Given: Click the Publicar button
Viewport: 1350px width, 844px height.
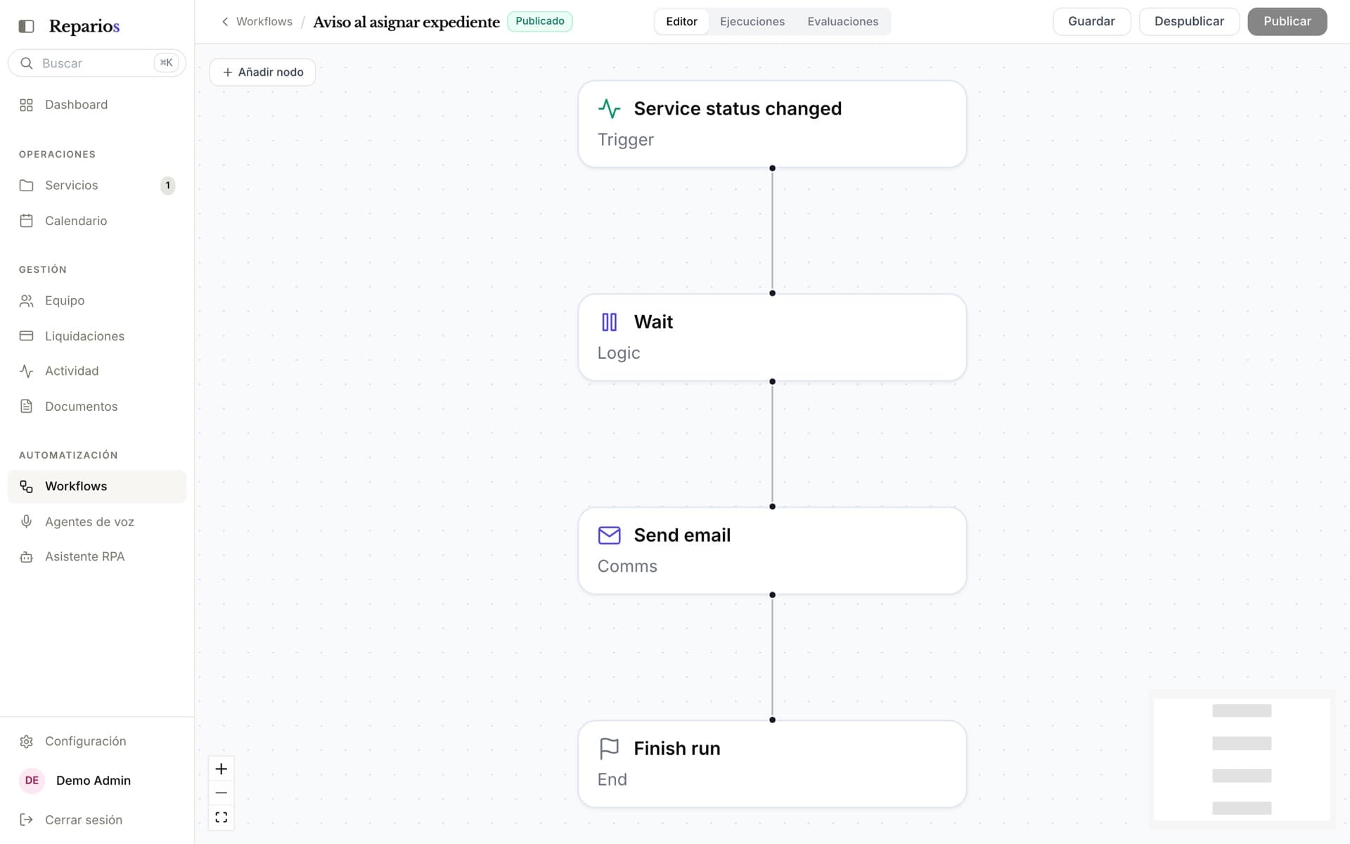Looking at the screenshot, I should pyautogui.click(x=1287, y=22).
